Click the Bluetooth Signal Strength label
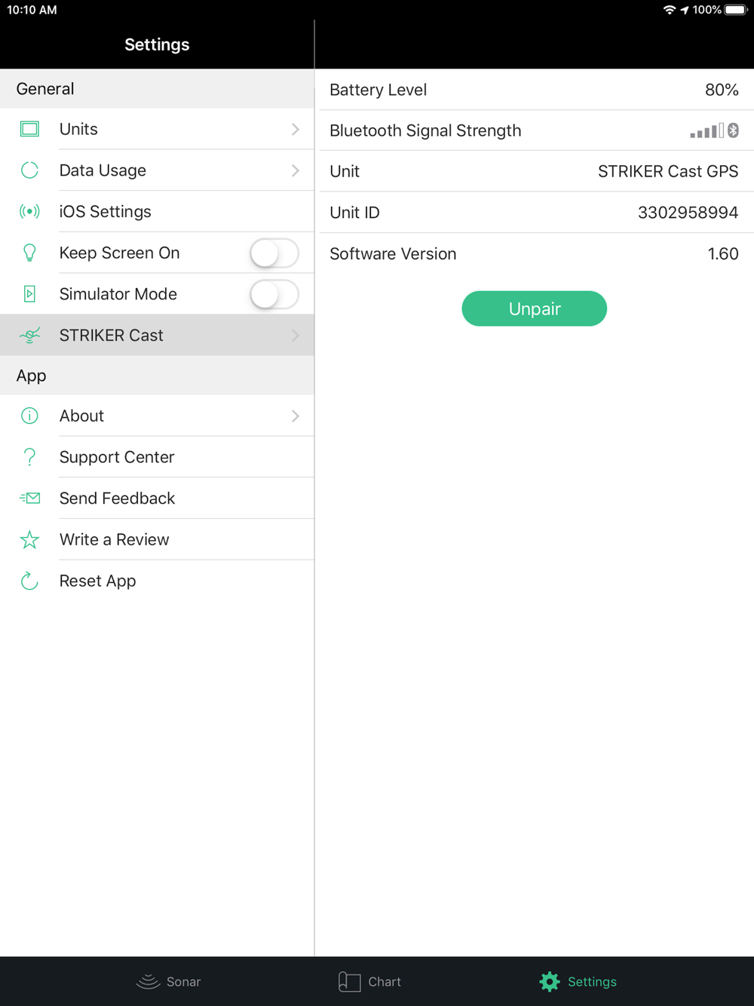 (425, 130)
